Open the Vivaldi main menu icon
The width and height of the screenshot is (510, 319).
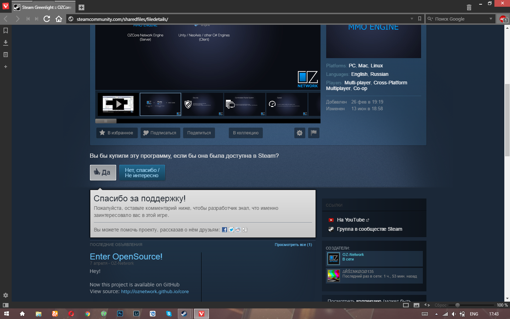(5, 6)
